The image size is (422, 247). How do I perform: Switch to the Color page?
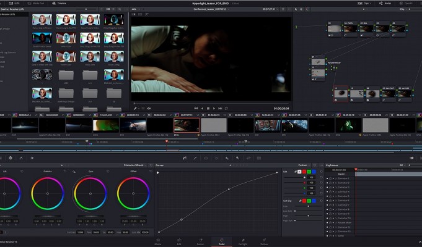point(221,241)
